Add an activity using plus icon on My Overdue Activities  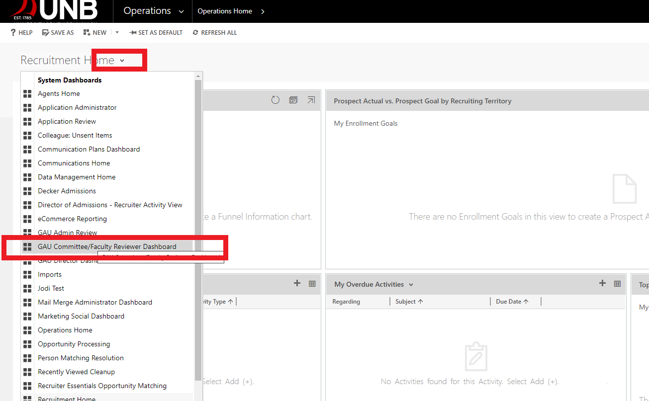point(602,283)
